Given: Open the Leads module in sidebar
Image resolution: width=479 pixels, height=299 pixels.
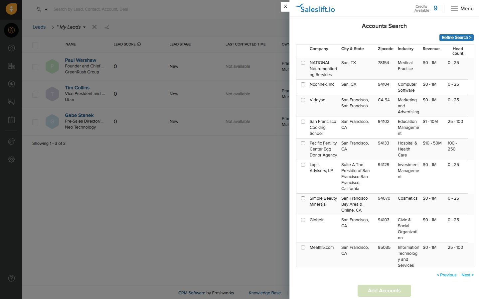Looking at the screenshot, I should [x=11, y=30].
